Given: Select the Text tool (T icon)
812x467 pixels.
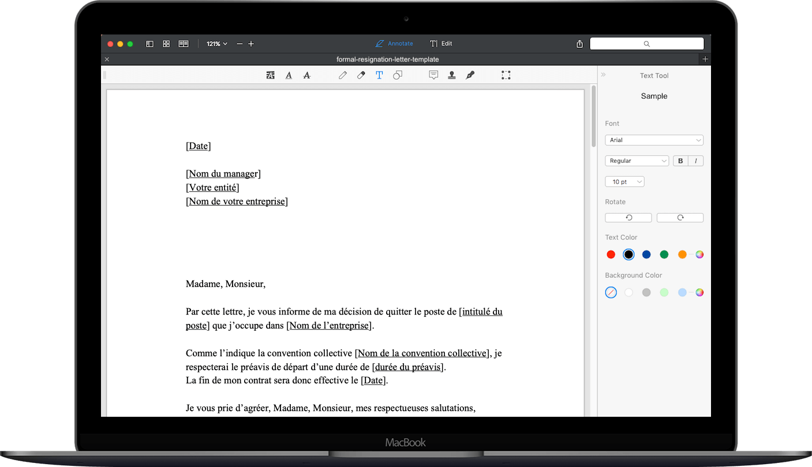Looking at the screenshot, I should [379, 75].
